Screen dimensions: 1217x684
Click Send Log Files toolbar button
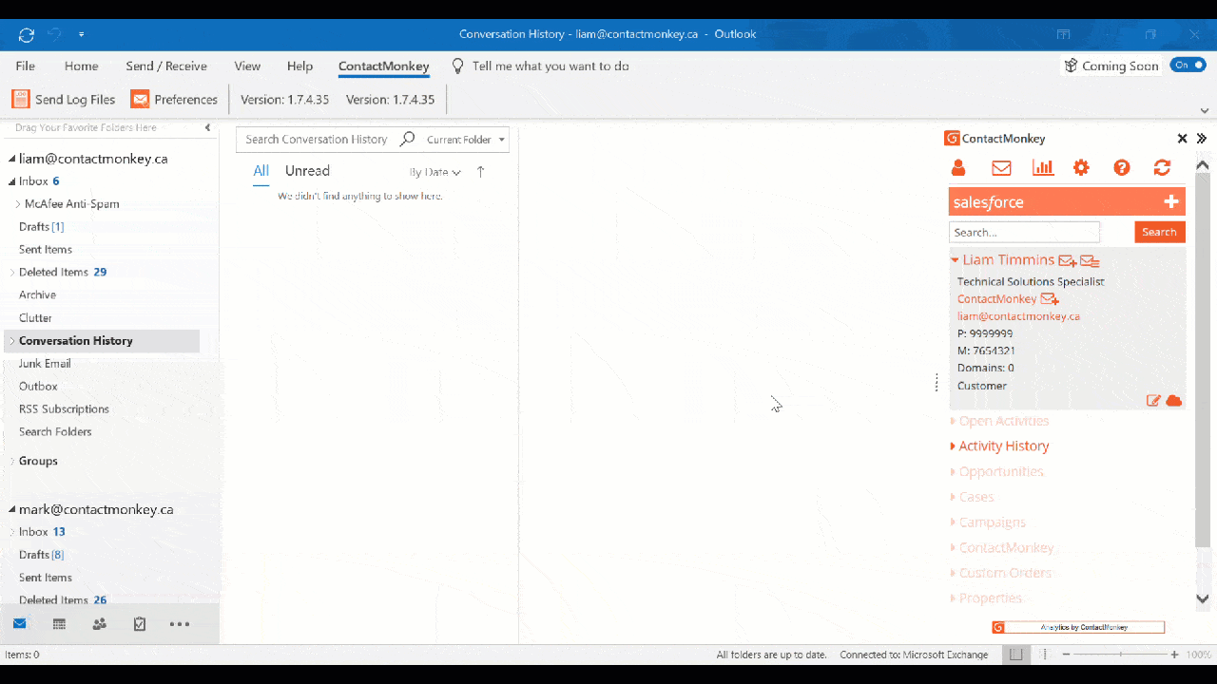64,99
